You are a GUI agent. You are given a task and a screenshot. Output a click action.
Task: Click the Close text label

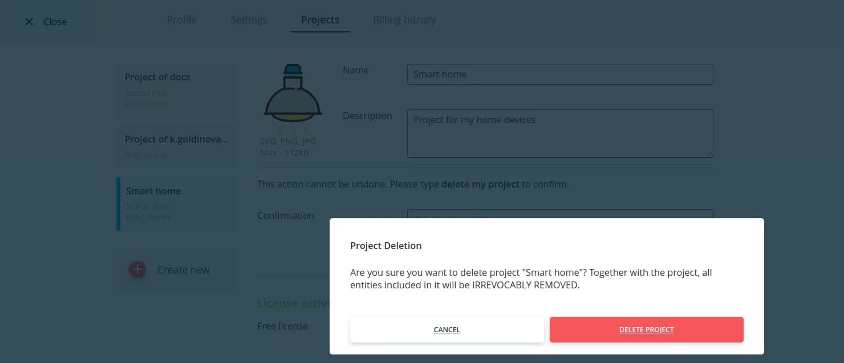pyautogui.click(x=55, y=22)
